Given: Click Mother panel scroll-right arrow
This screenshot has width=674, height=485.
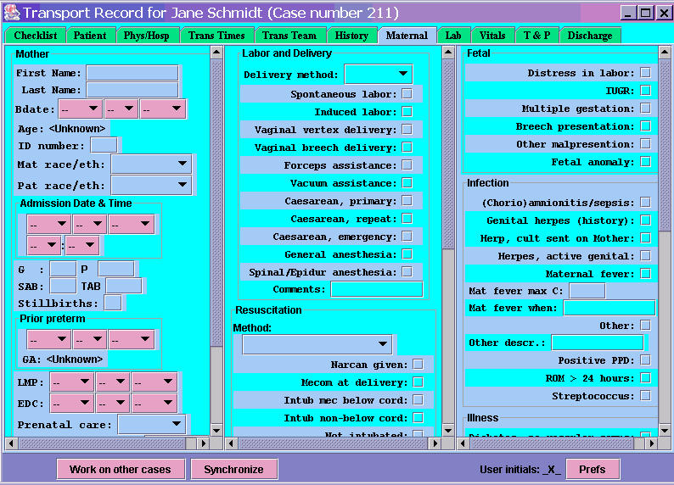Looking at the screenshot, I should 203,443.
